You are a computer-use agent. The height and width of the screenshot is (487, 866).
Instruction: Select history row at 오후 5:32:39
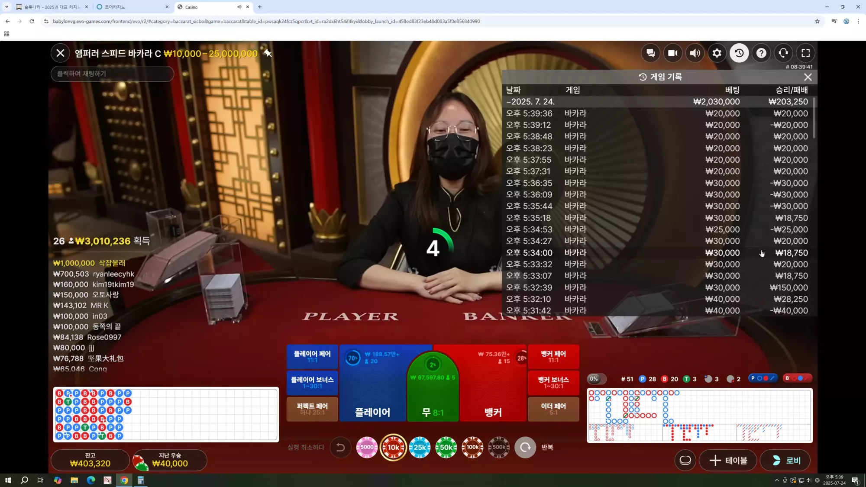(657, 287)
